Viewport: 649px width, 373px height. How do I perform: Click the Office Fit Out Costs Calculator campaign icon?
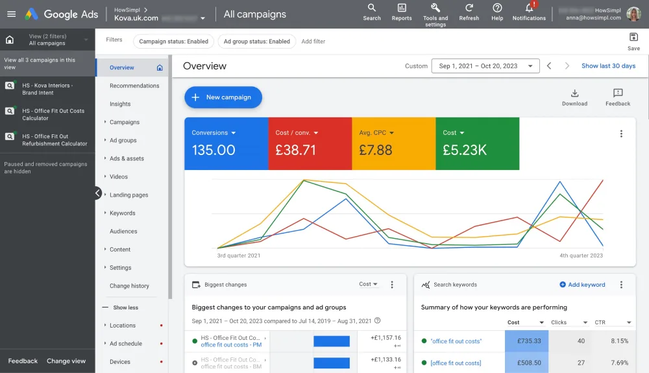click(10, 111)
